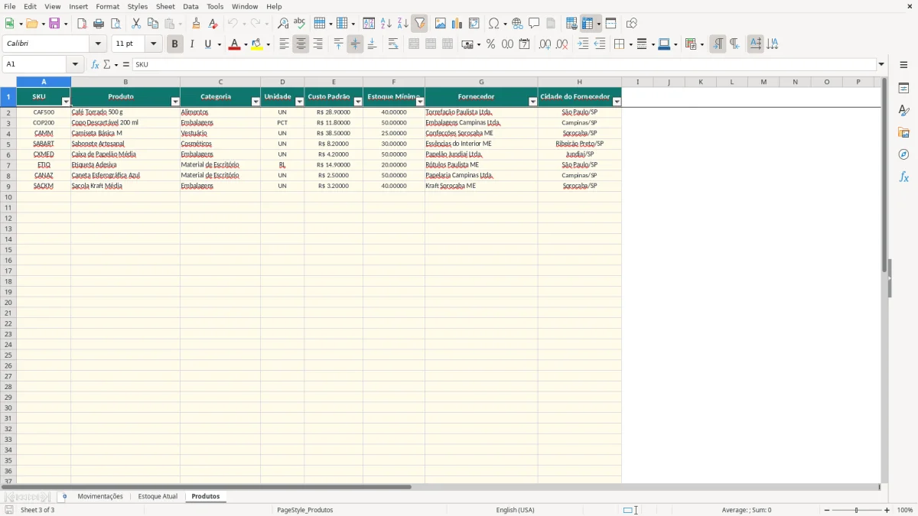Open the Font Name dropdown
The height and width of the screenshot is (516, 918).
pyautogui.click(x=98, y=44)
